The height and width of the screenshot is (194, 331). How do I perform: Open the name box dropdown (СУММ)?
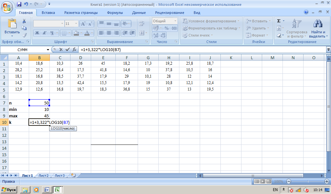tap(48, 49)
